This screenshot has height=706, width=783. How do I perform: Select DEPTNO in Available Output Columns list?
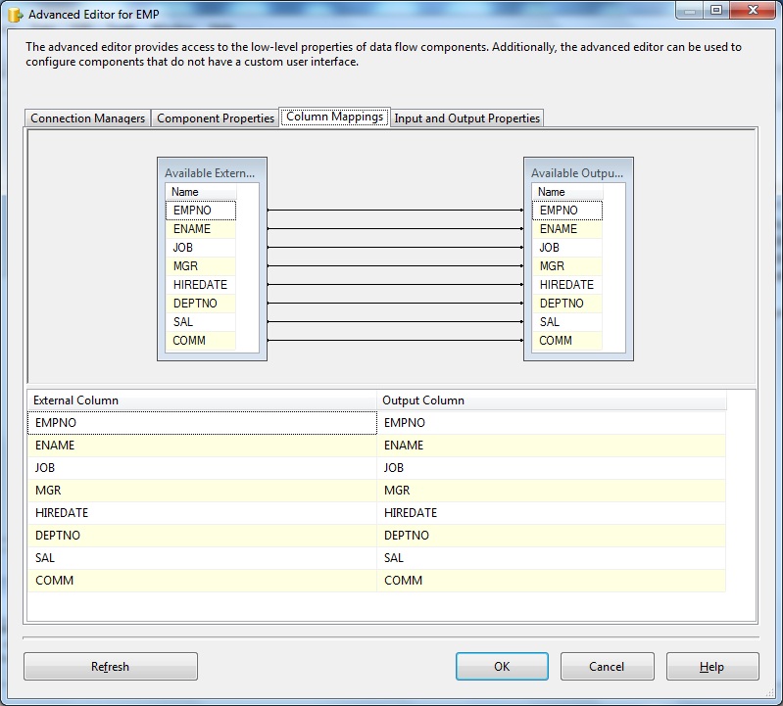pos(567,304)
